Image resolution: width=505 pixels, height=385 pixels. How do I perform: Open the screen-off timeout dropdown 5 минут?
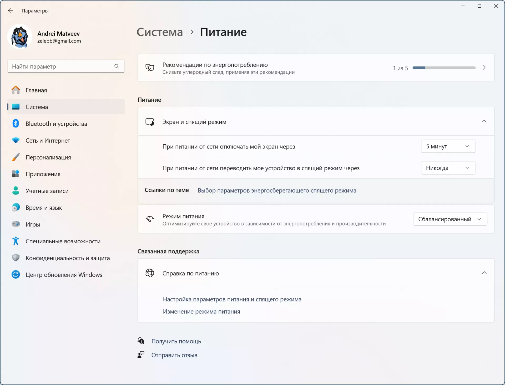pyautogui.click(x=448, y=146)
